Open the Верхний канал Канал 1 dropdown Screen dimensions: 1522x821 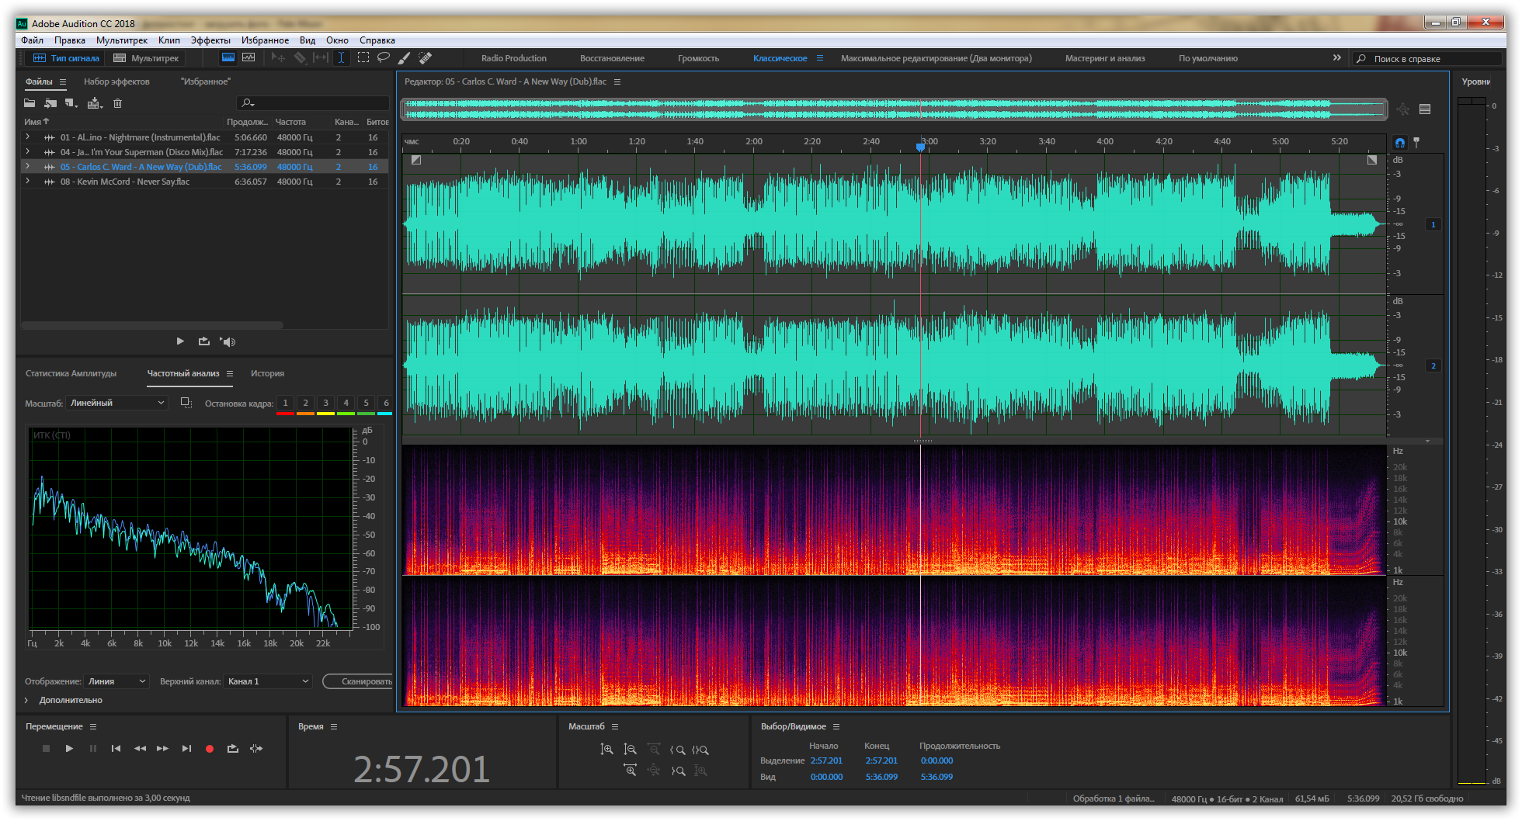(268, 681)
